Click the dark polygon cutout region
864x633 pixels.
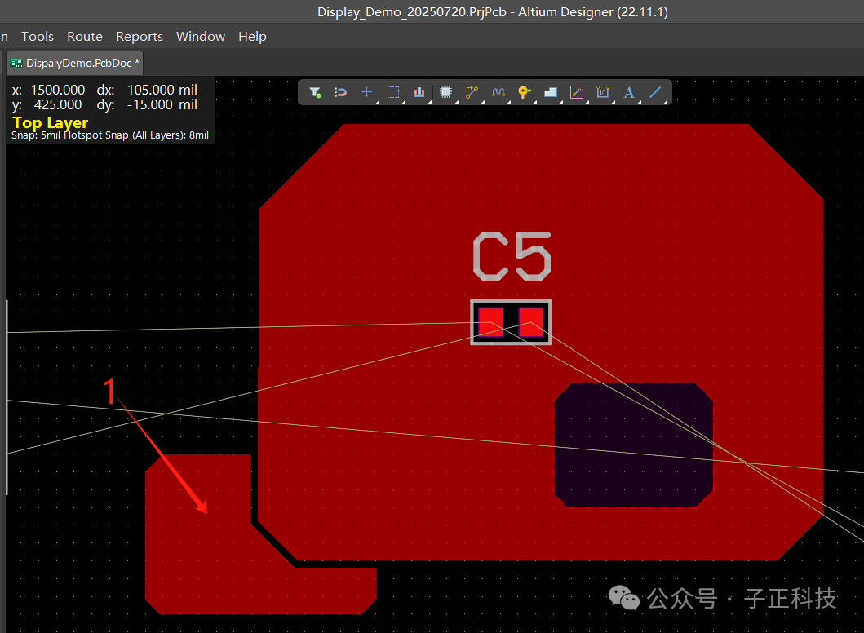(634, 445)
